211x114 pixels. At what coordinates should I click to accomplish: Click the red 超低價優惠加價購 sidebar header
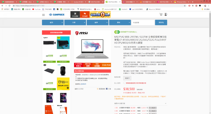click(x=56, y=32)
